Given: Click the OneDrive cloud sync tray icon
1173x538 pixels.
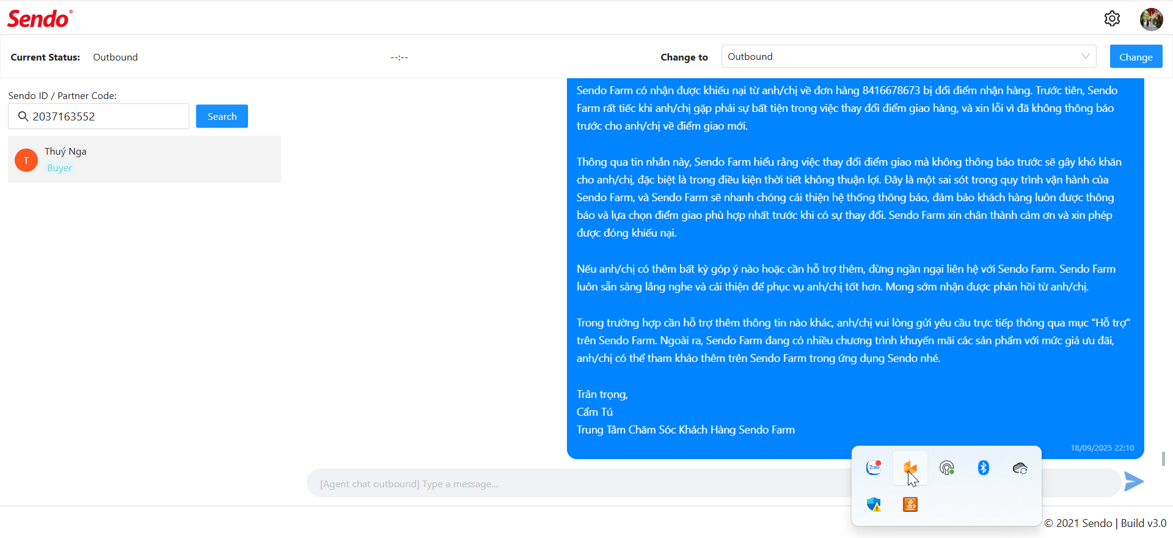Looking at the screenshot, I should click(1020, 468).
